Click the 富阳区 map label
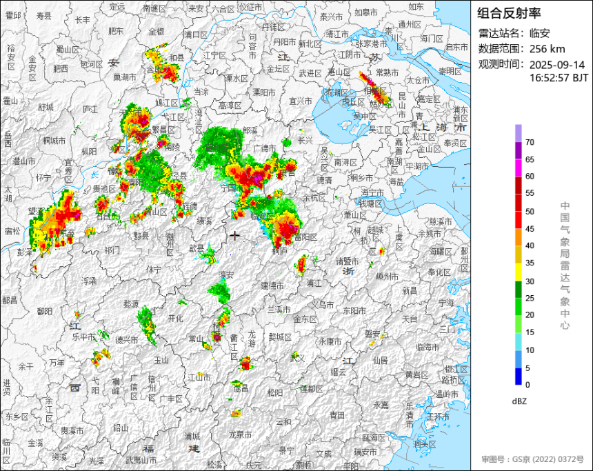This screenshot has width=593, height=471. click(x=305, y=237)
